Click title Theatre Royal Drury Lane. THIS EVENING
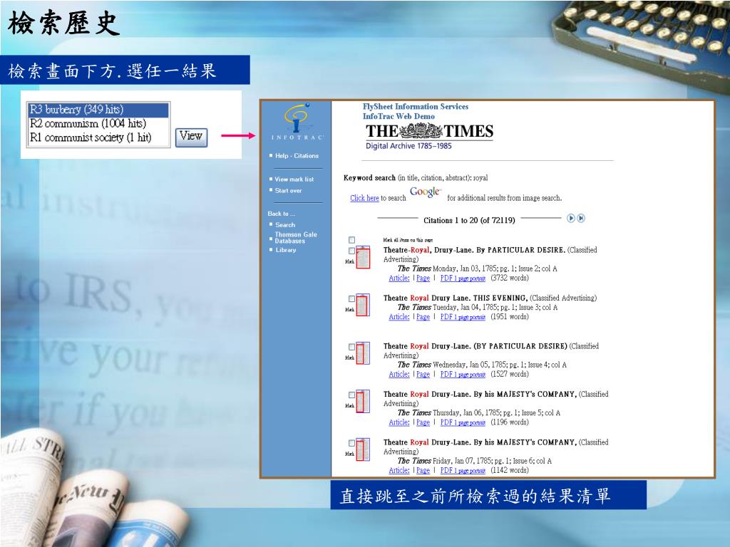This screenshot has width=730, height=547. point(456,298)
